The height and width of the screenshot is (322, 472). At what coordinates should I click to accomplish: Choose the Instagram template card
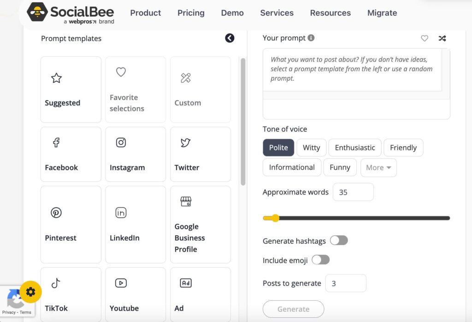135,154
